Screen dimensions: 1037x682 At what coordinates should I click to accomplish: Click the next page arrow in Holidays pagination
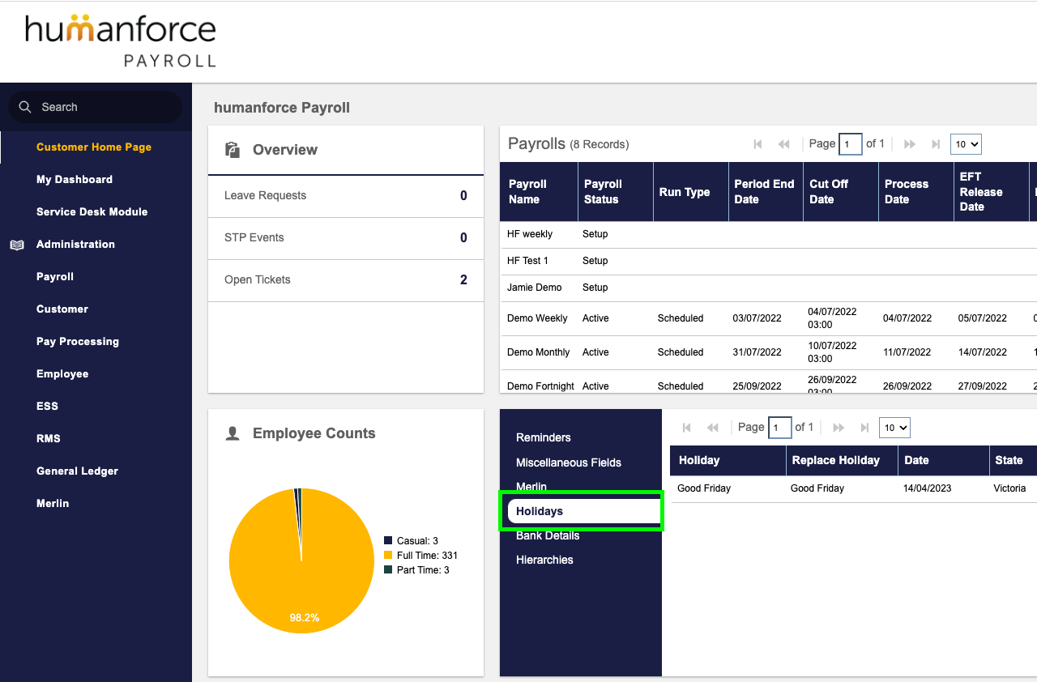tap(838, 427)
